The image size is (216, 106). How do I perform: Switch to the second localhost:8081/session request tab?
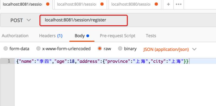pyautogui.click(x=80, y=4)
